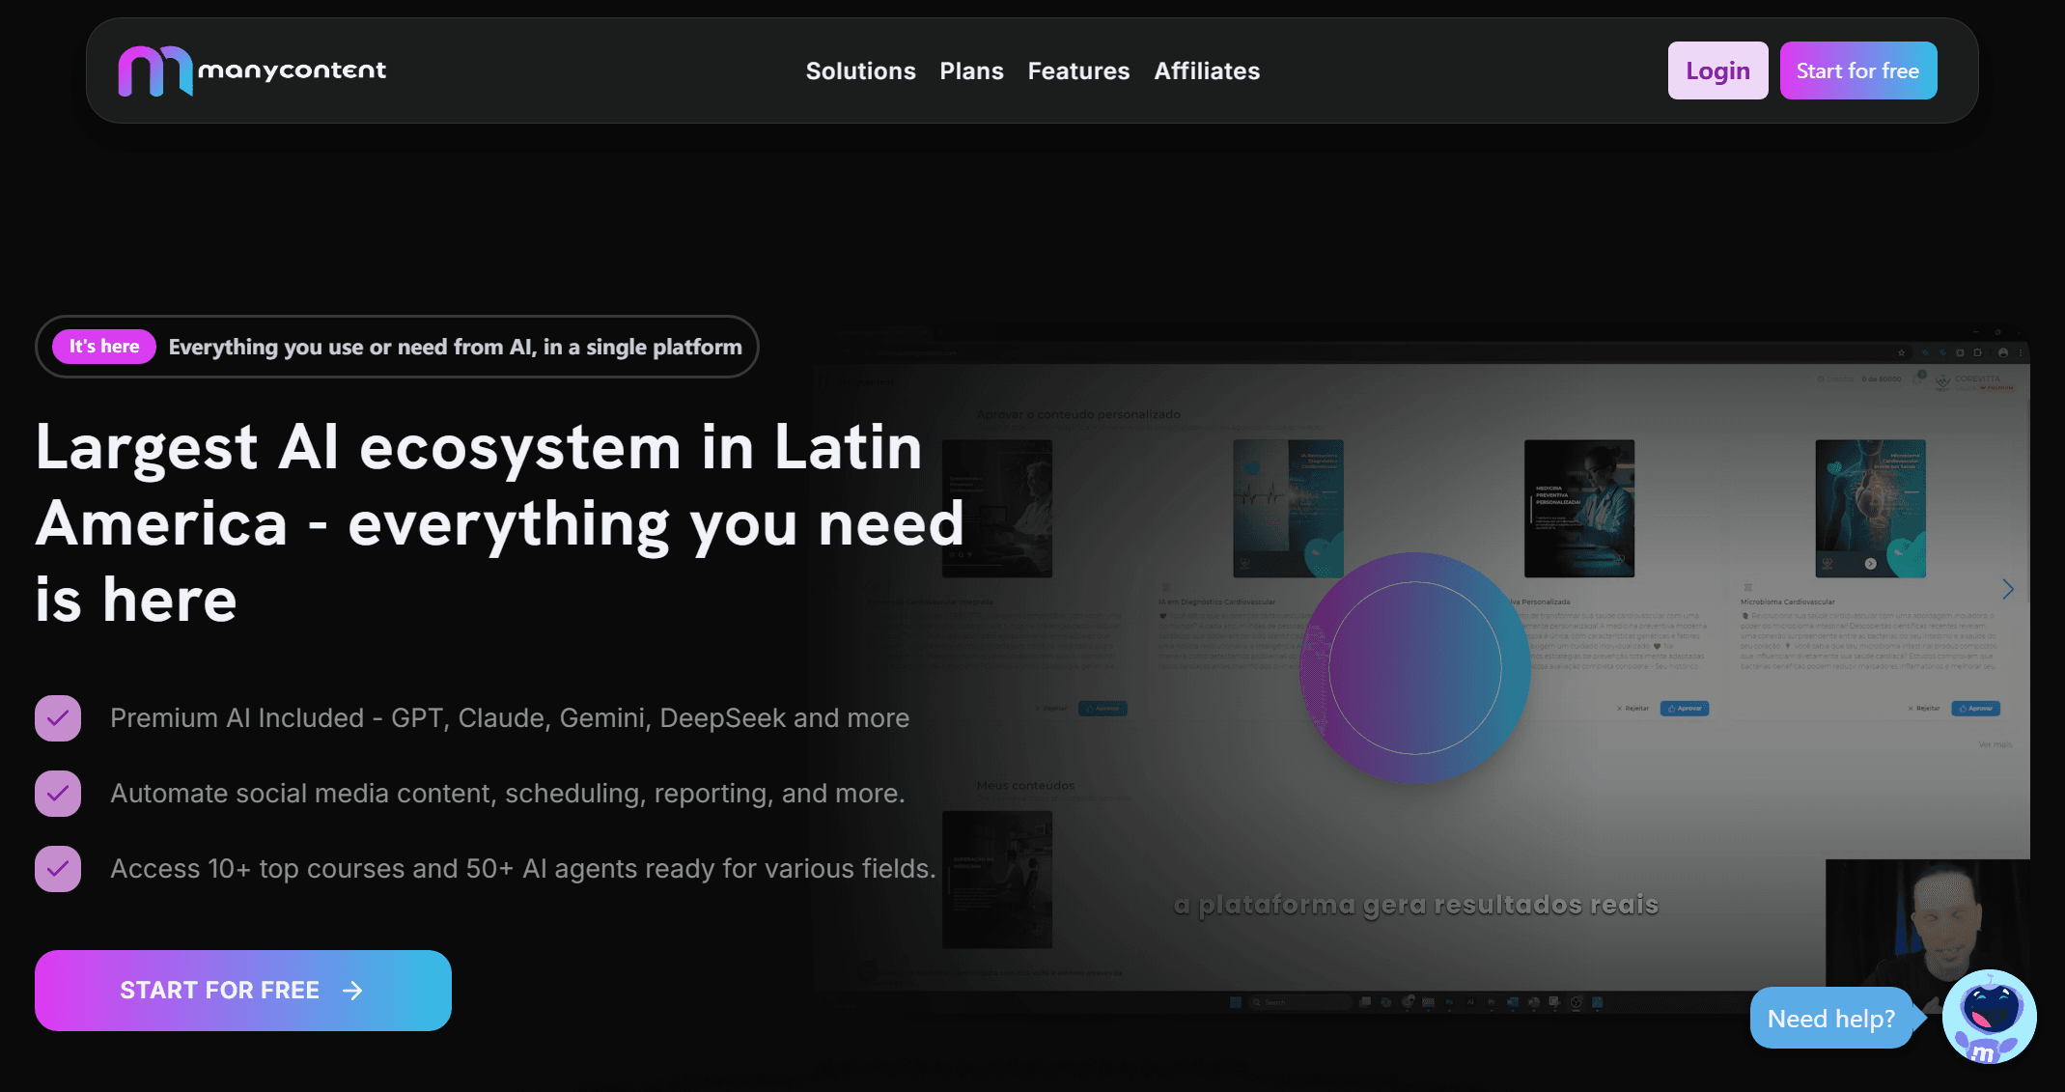
Task: Click the circular video play overlay
Action: 1414,667
